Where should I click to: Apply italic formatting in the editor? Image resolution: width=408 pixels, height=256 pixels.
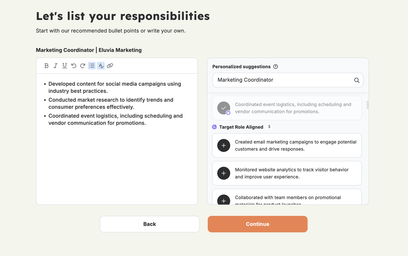[55, 66]
